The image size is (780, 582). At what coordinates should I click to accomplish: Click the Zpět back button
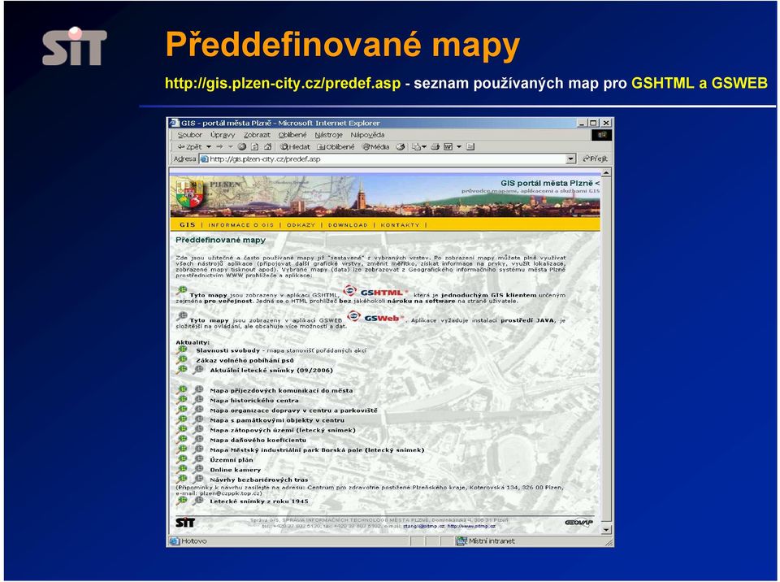tap(190, 147)
